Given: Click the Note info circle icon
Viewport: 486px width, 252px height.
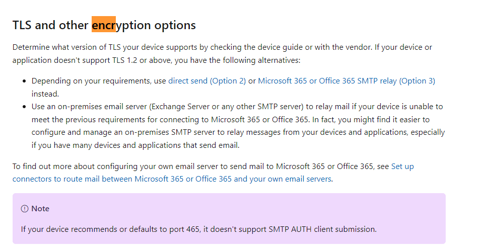Looking at the screenshot, I should click(25, 209).
